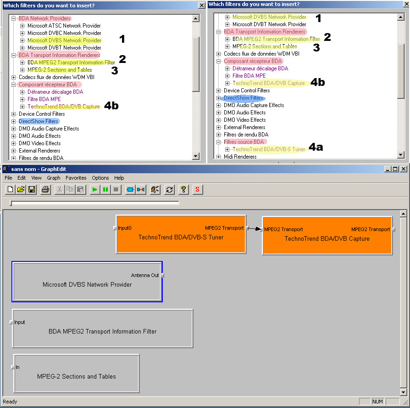
Task: Open the Edit menu
Action: coord(22,178)
